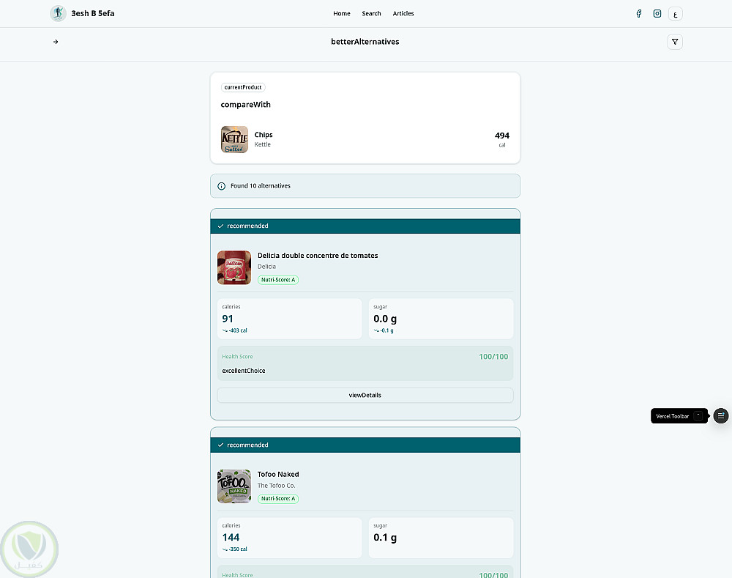The image size is (732, 578).
Task: Click the Found 10 alternatives message
Action: (x=261, y=186)
